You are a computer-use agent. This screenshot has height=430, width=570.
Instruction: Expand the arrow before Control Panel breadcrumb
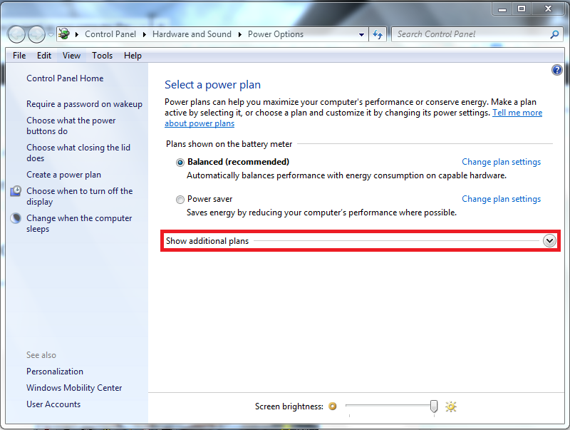[x=77, y=34]
